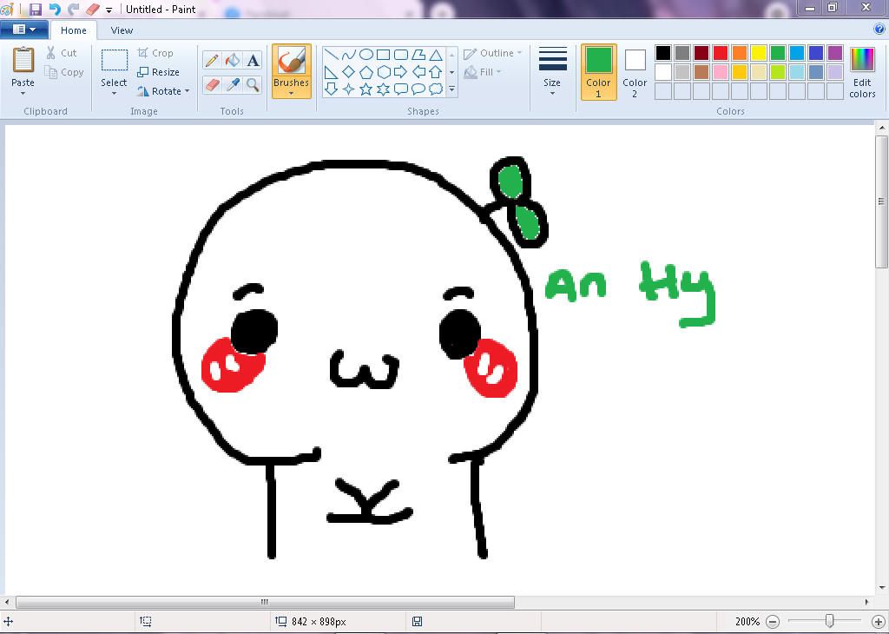Image resolution: width=889 pixels, height=634 pixels.
Task: Choose the Rectangle shape
Action: 383,55
